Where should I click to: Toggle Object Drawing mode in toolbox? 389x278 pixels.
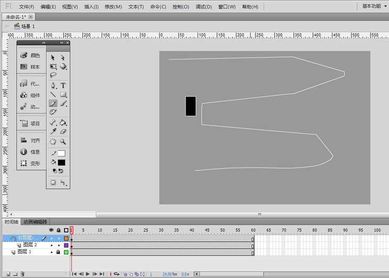53,183
